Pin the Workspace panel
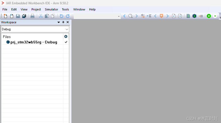Image resolution: width=221 pixels, height=123 pixels. [63, 22]
